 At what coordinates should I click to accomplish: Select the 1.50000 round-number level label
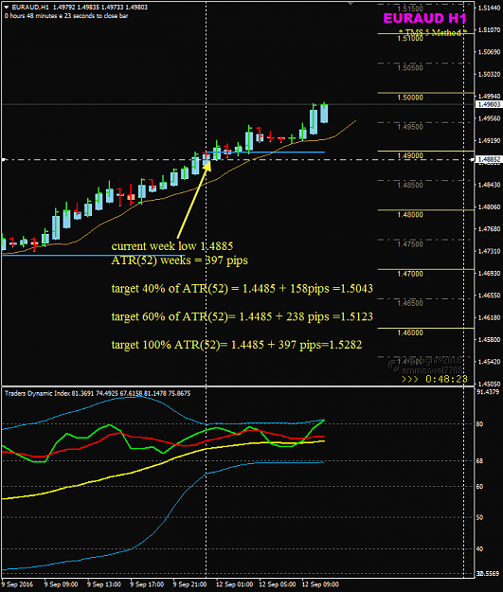coord(410,98)
